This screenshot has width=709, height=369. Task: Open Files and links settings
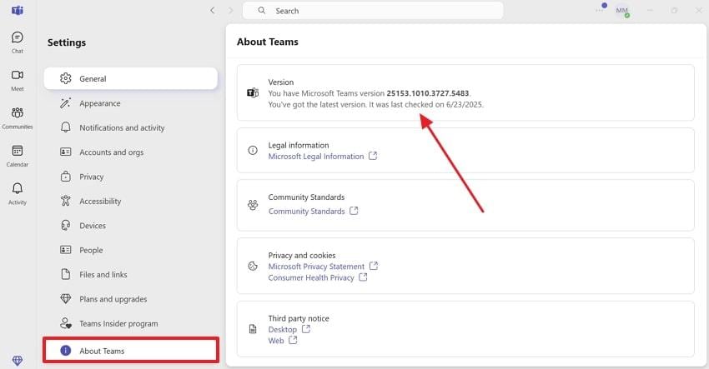pyautogui.click(x=131, y=274)
